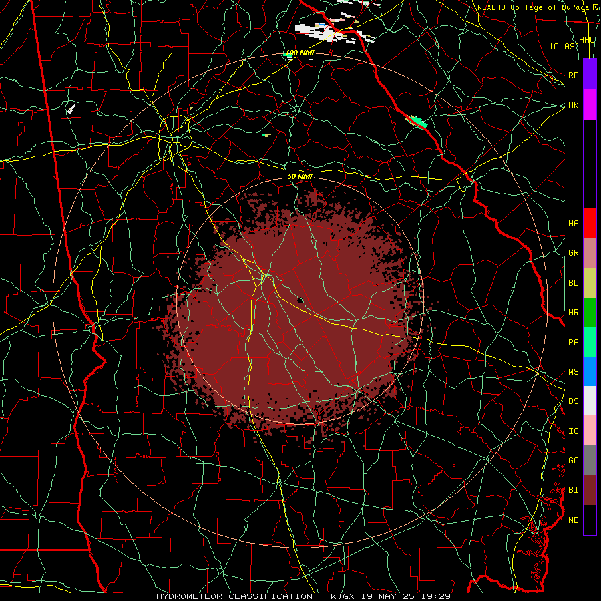Viewport: 601px width, 601px height.
Task: Click the DS white legend swatch
Action: tap(590, 401)
